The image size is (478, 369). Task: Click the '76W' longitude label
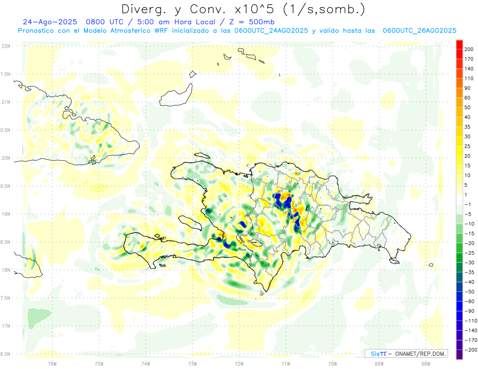coord(52,363)
